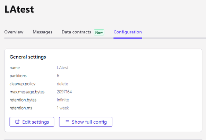Image resolution: width=206 pixels, height=140 pixels.
Task: Click the cleanup.policy value delete
Action: coord(62,84)
